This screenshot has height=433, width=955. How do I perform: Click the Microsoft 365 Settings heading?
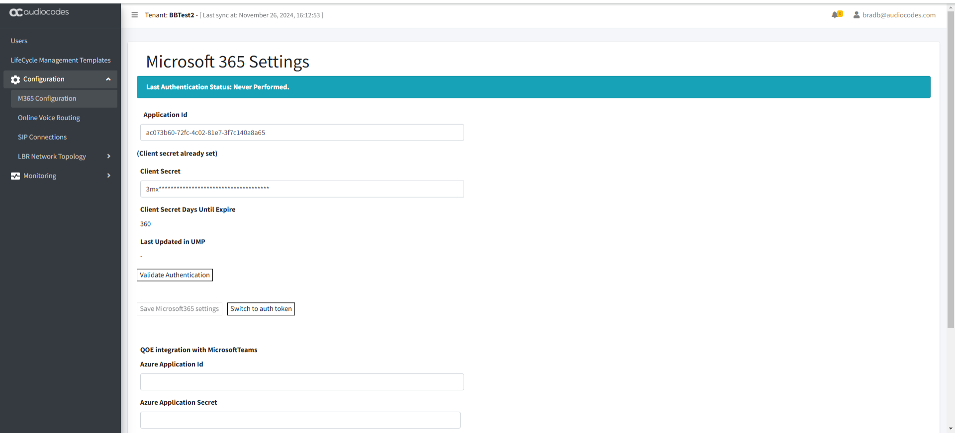pyautogui.click(x=227, y=62)
